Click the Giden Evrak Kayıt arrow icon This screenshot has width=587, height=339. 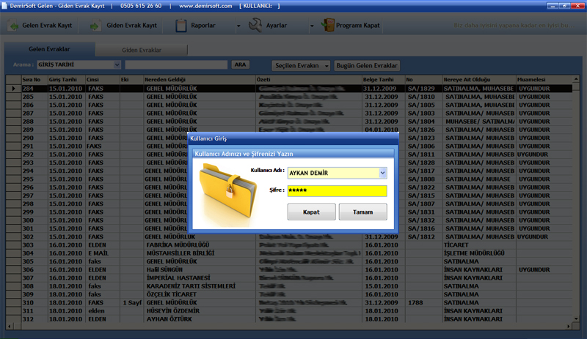tap(95, 26)
